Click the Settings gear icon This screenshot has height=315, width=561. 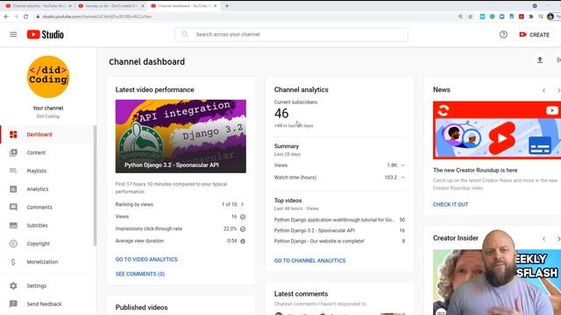click(x=13, y=286)
